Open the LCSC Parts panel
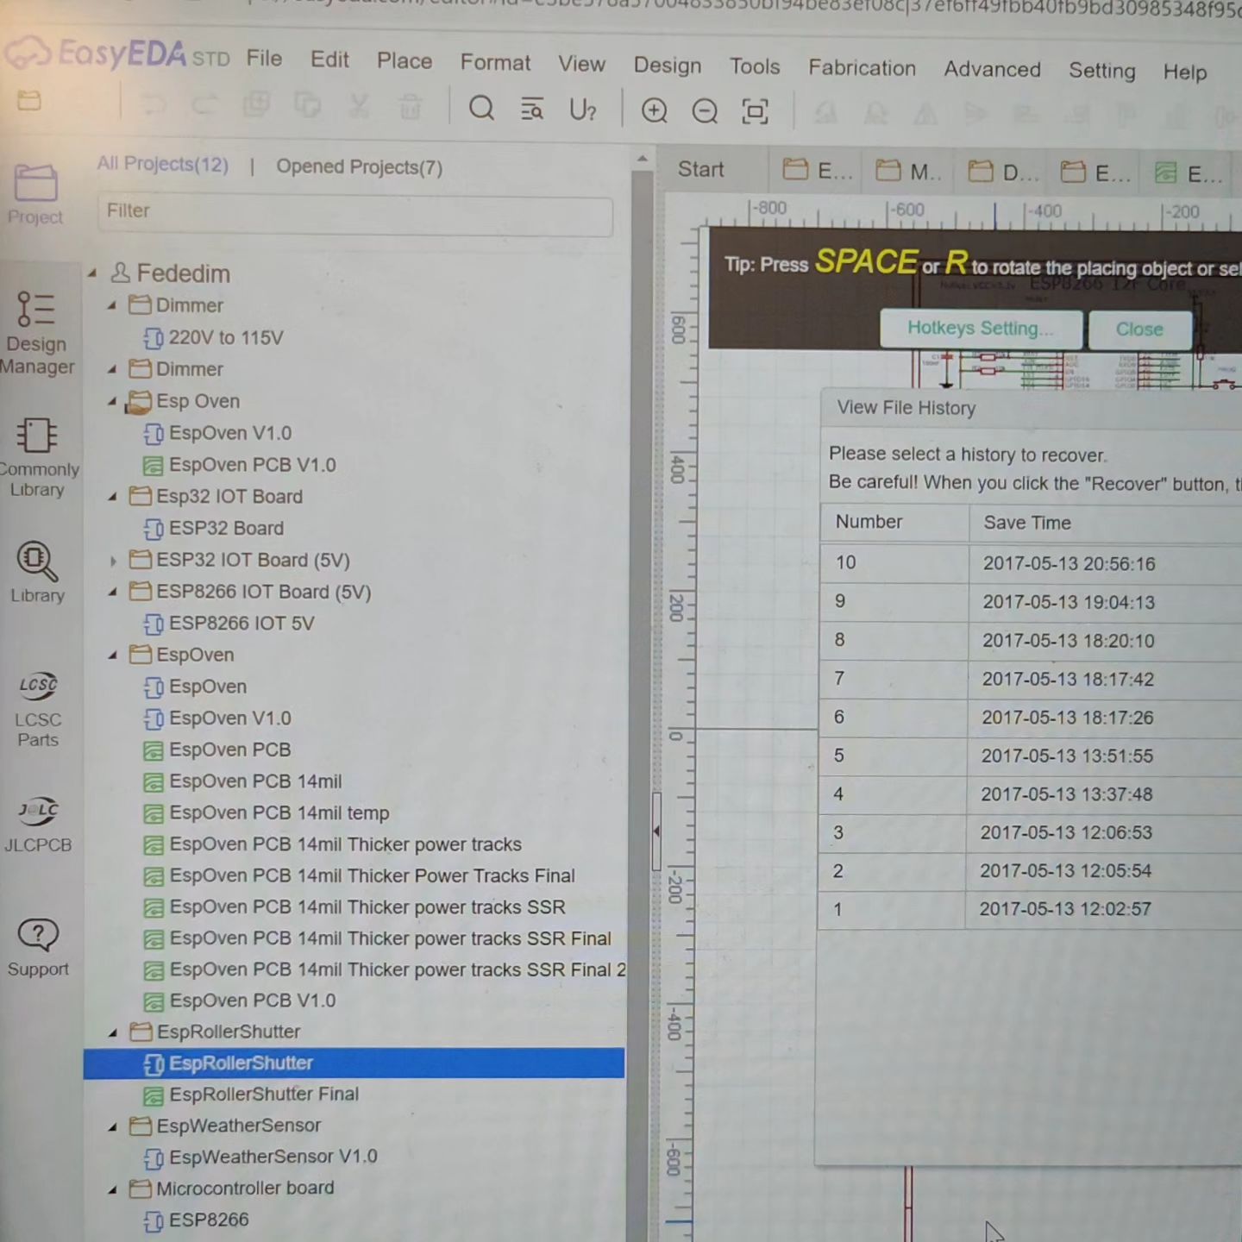The width and height of the screenshot is (1242, 1242). coord(38,709)
